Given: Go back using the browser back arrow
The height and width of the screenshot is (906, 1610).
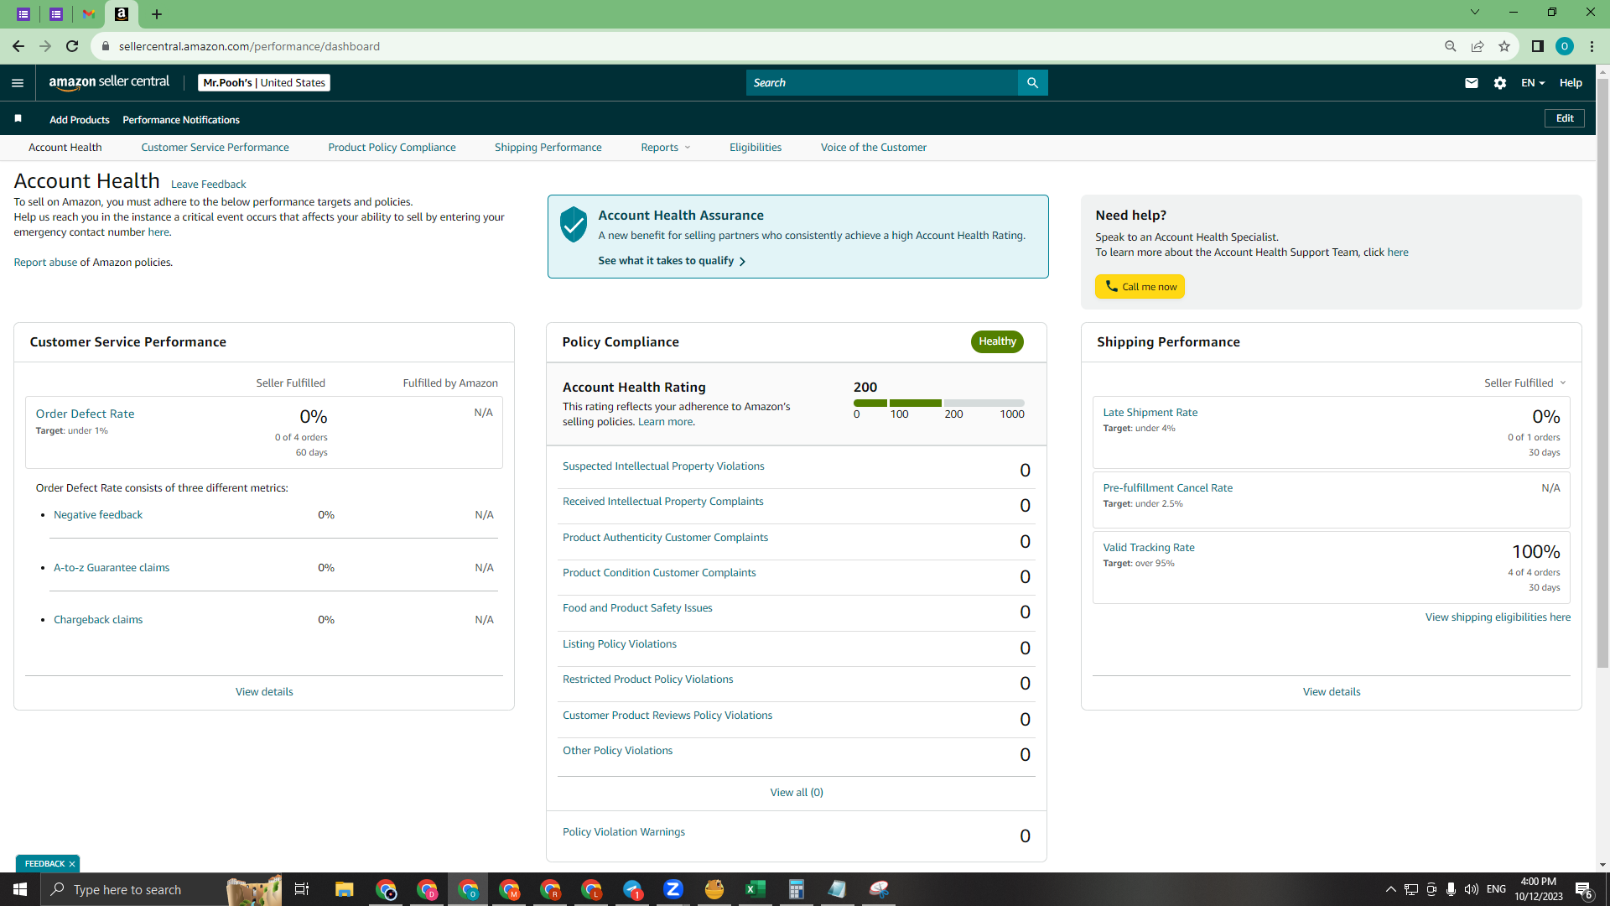Looking at the screenshot, I should (x=18, y=46).
